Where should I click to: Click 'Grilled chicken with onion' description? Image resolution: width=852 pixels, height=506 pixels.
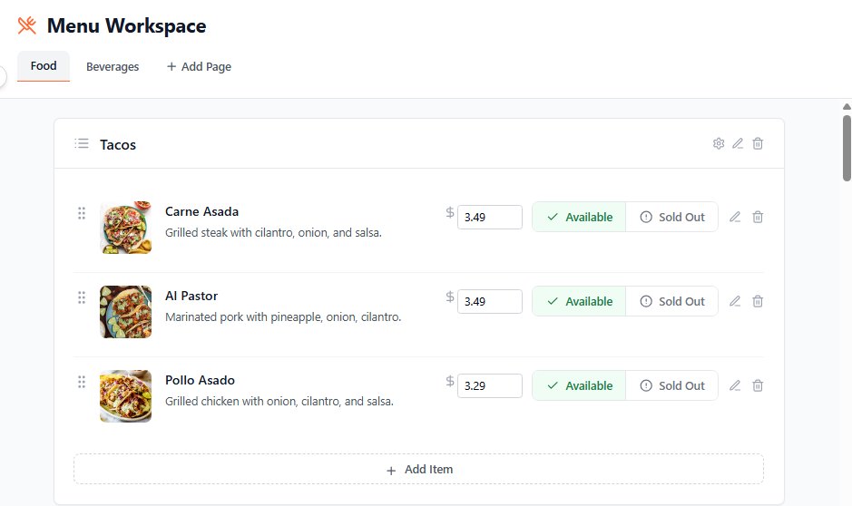tap(279, 401)
